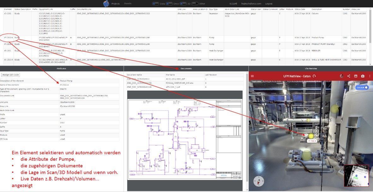Screen dimensions: 373x192
Task: Open the NetView three-dot more menu
Action: coord(370,76)
